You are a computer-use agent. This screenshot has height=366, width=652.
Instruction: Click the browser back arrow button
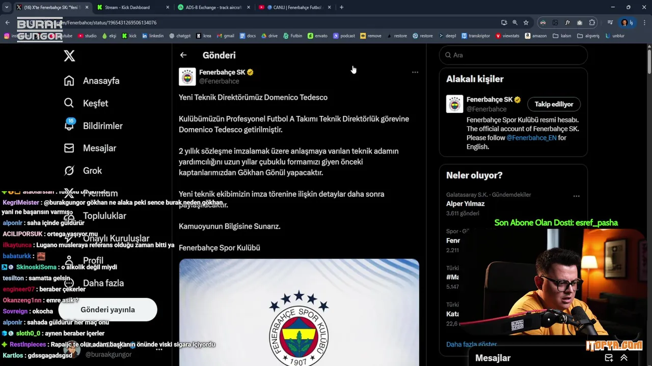[7, 22]
